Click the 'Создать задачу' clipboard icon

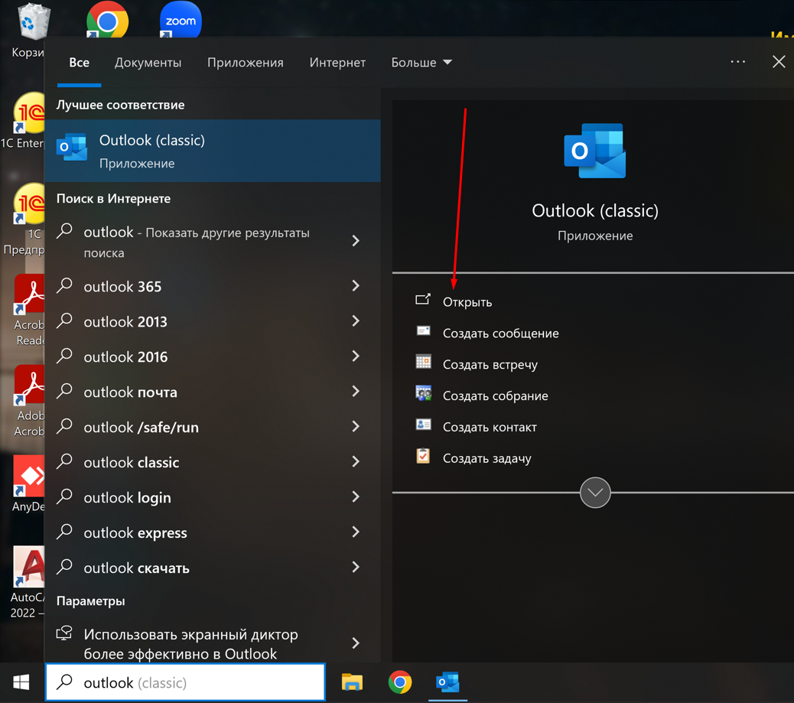[x=423, y=457]
